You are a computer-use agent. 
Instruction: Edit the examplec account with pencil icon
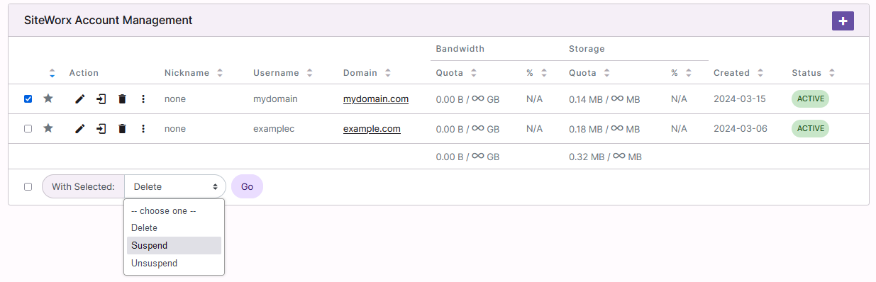(x=79, y=129)
